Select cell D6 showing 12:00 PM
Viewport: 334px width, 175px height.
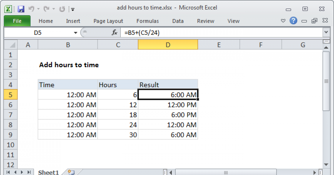(x=168, y=105)
